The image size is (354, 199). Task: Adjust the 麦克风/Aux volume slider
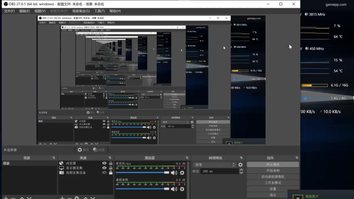tap(142, 172)
